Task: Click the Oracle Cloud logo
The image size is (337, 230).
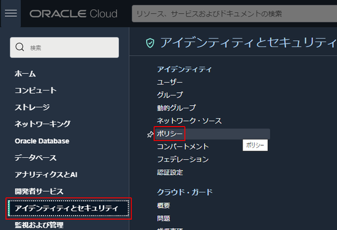Action: pos(74,13)
